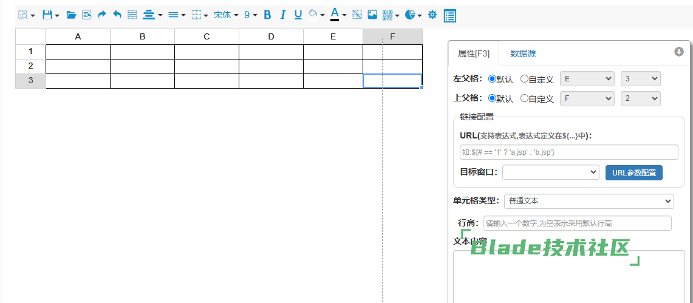Select 自定义 radio for 上父格
The width and height of the screenshot is (693, 303).
click(x=524, y=98)
